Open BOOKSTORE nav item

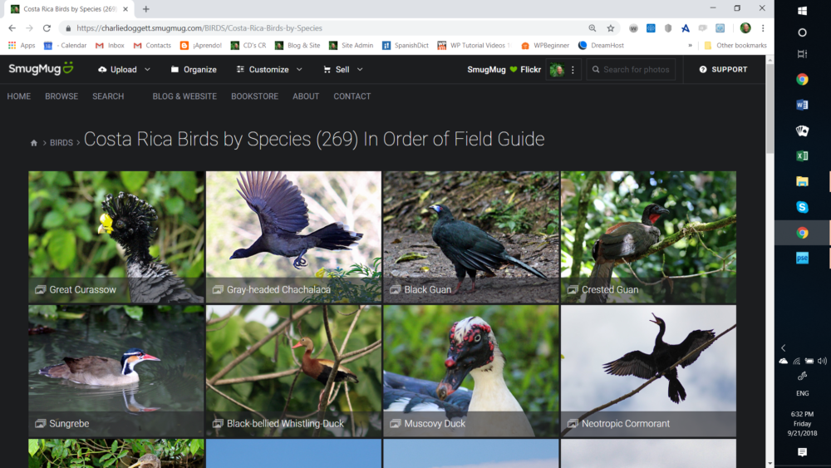coord(254,96)
